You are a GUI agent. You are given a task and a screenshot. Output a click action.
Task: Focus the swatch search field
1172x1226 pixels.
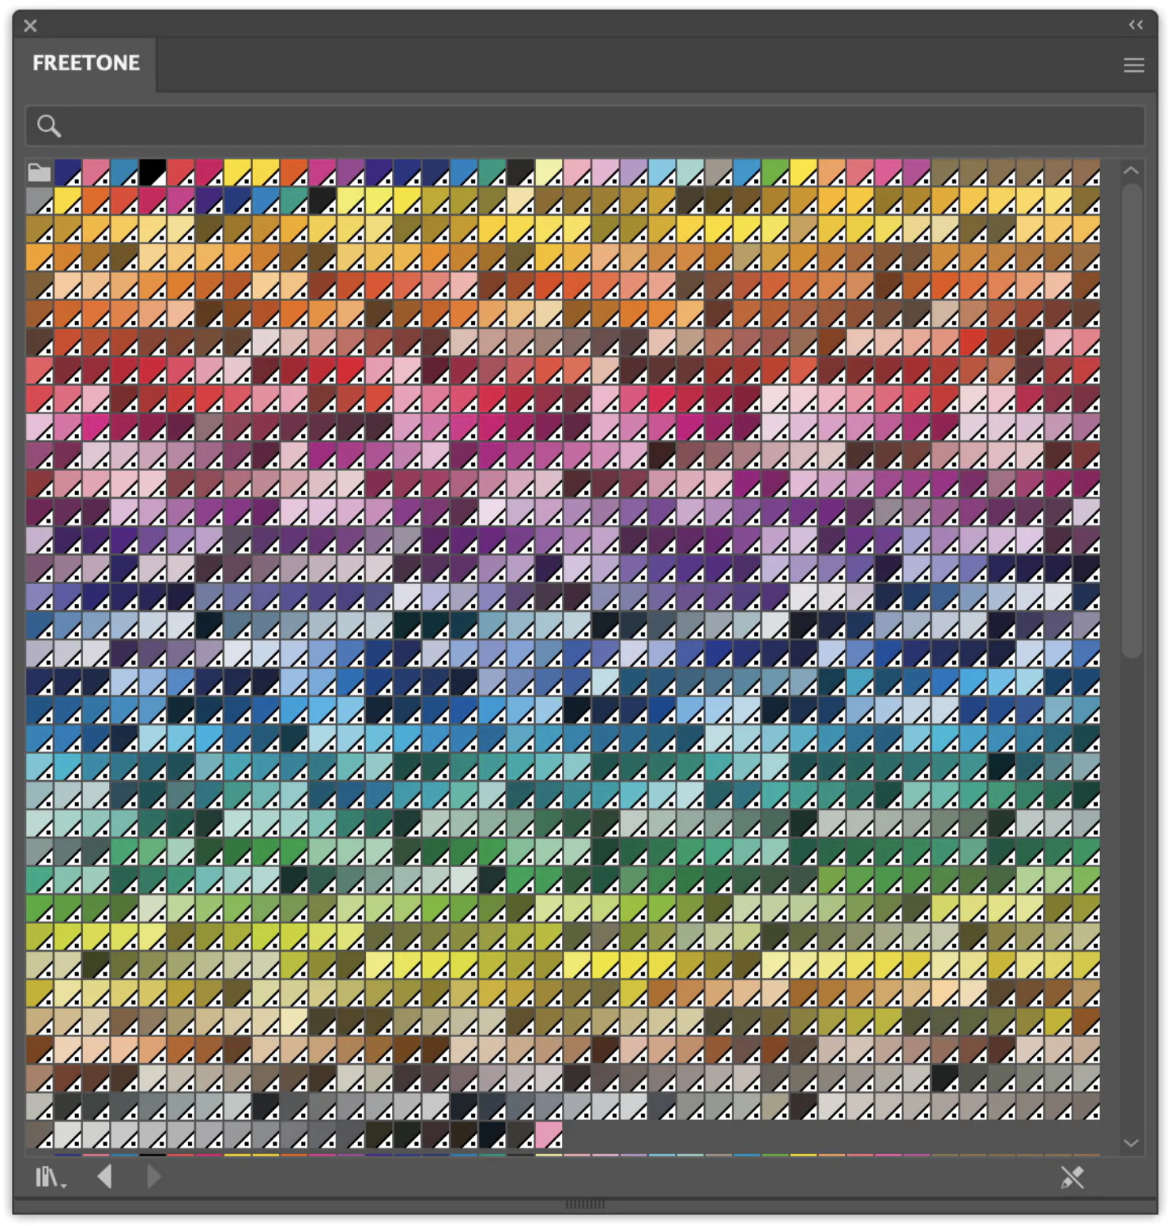pos(585,126)
